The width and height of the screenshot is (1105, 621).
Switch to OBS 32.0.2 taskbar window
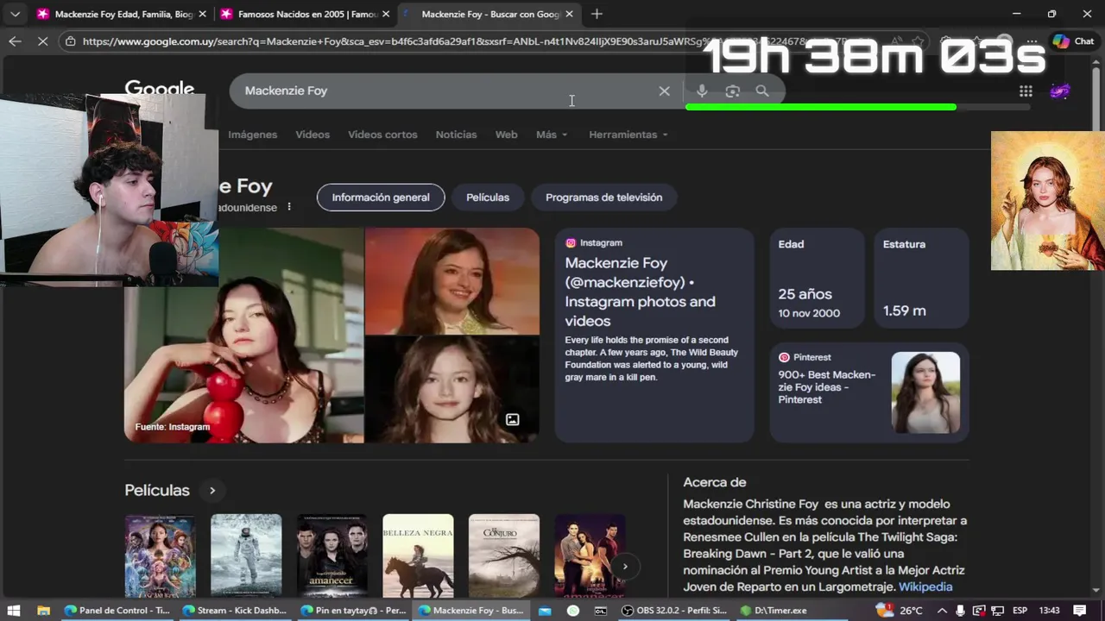[x=674, y=611]
